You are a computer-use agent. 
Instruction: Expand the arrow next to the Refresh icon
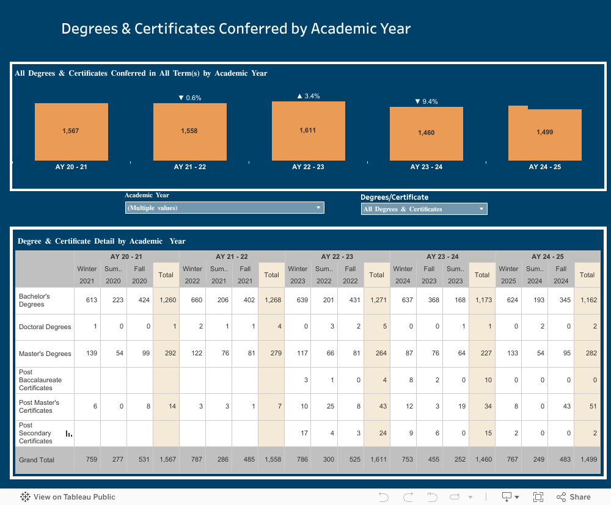pyautogui.click(x=470, y=496)
